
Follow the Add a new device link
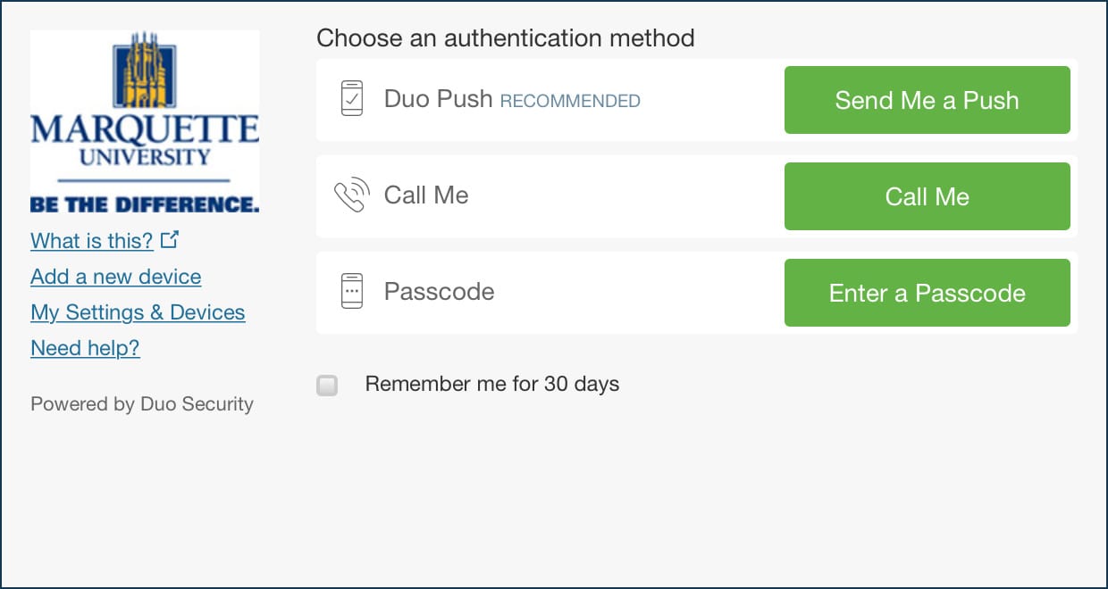115,277
